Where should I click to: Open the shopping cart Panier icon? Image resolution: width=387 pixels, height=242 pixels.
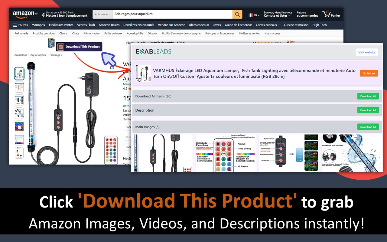click(x=331, y=14)
